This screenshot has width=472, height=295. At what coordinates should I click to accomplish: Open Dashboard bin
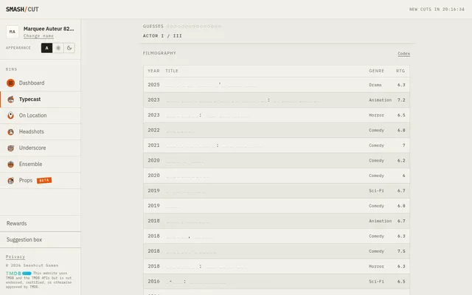(x=41, y=83)
